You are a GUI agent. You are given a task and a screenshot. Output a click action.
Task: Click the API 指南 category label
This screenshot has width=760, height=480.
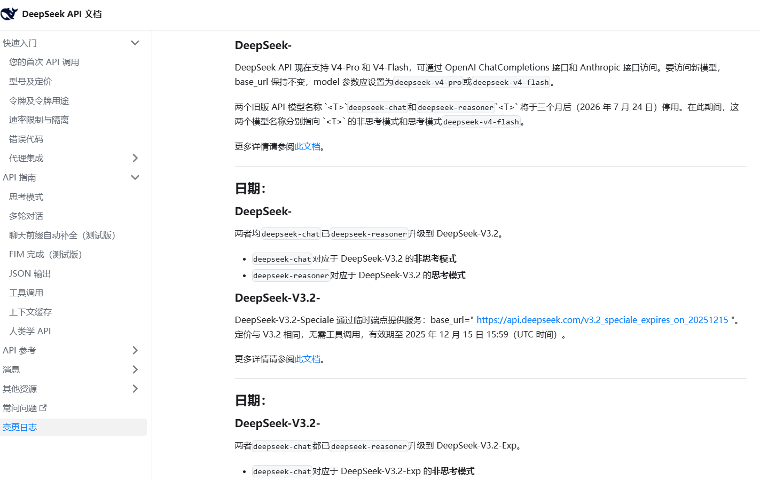[19, 177]
